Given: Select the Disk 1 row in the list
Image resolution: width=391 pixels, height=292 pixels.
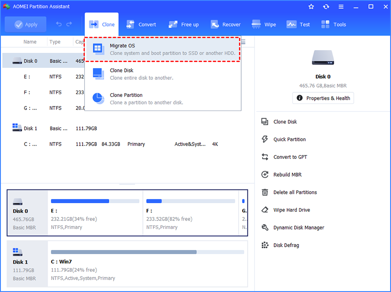Looking at the screenshot, I should (128, 128).
